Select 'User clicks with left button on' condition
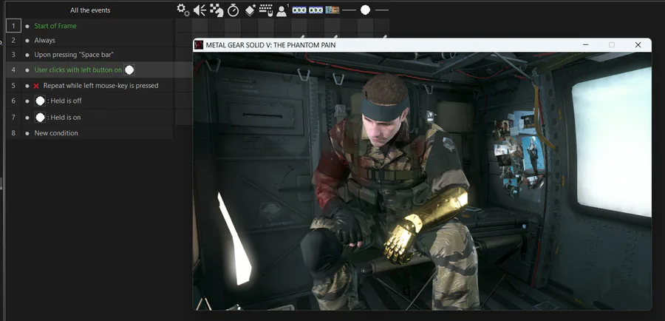This screenshot has width=665, height=321. click(78, 70)
